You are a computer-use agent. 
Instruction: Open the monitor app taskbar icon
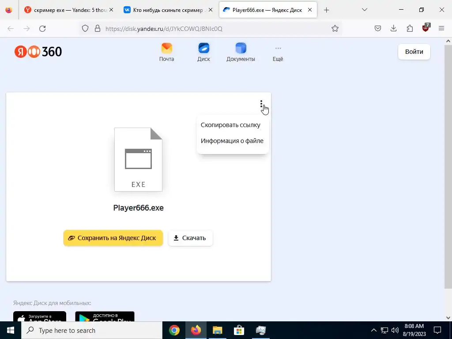click(x=260, y=330)
